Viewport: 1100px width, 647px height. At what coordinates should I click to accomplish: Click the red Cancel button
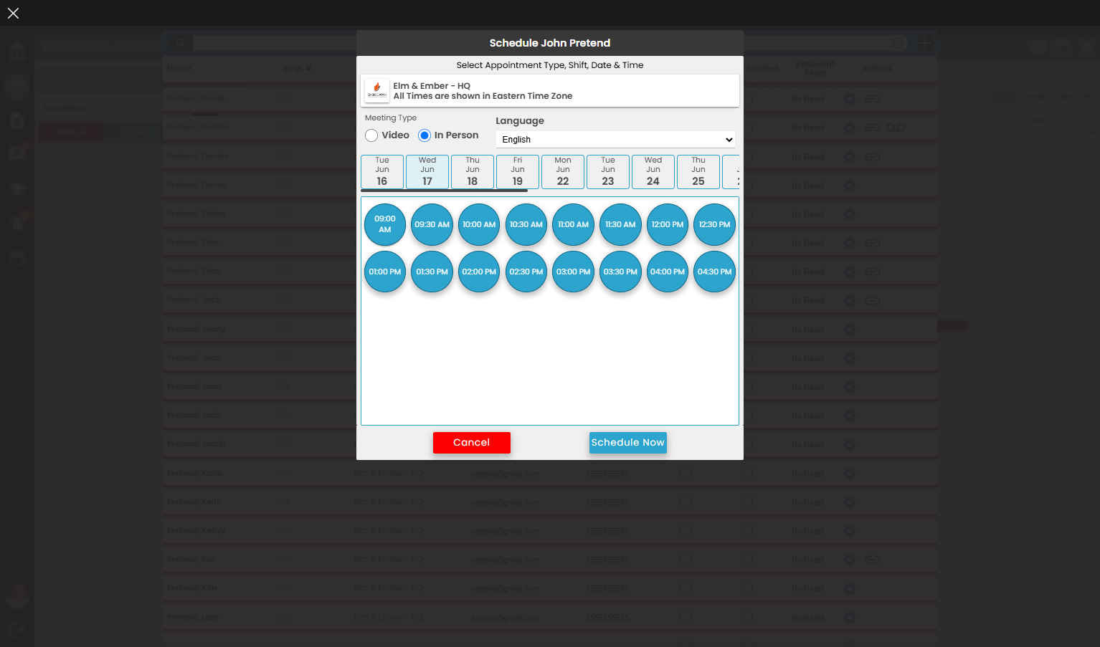pos(472,443)
